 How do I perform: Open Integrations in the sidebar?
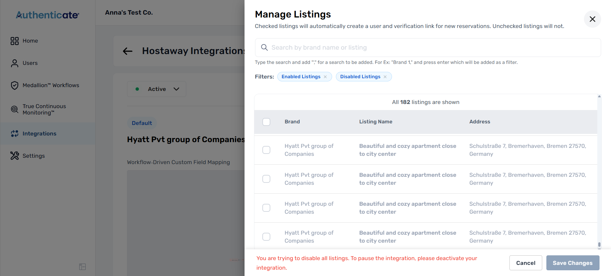tap(47, 134)
